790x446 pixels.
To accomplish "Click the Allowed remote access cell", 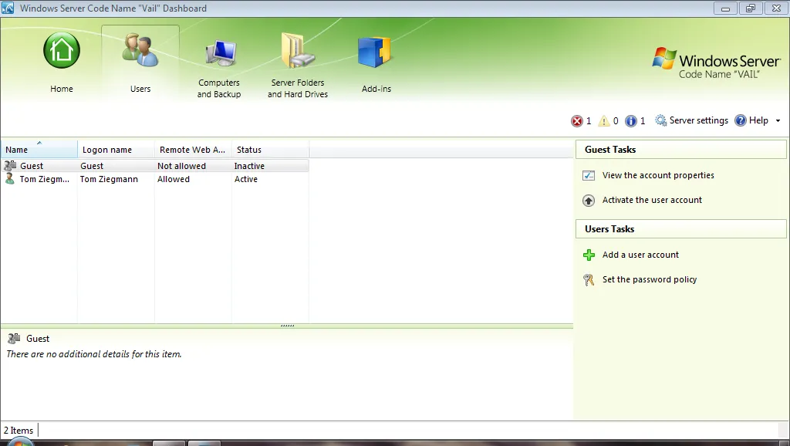I will [174, 179].
